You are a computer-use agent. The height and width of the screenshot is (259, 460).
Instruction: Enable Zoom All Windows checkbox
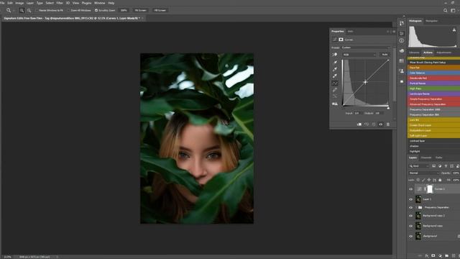point(68,10)
